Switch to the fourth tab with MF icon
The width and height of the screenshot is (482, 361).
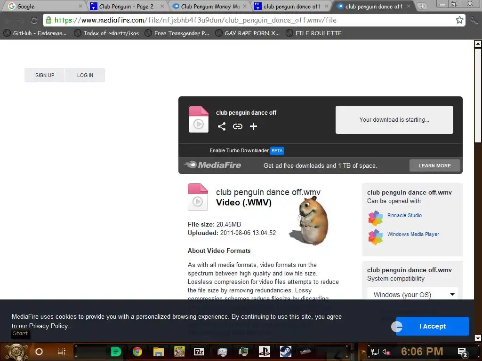(x=291, y=6)
